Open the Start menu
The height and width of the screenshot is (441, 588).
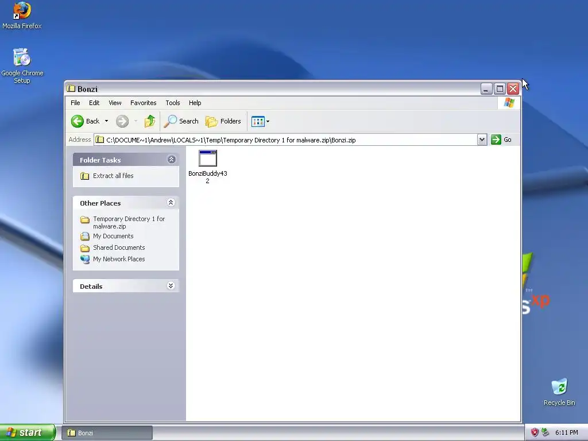pos(28,432)
